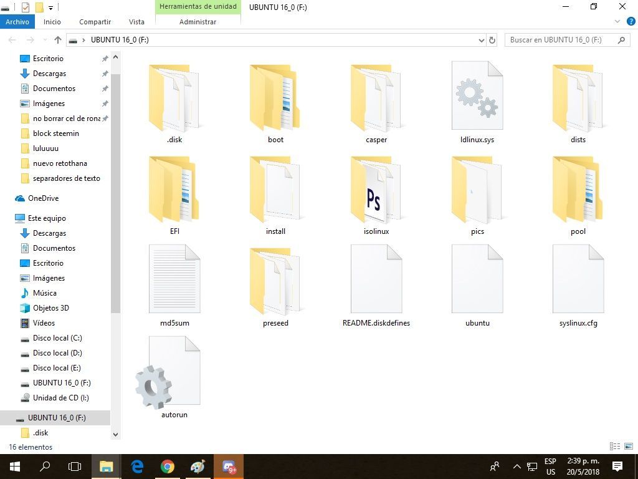
Task: Select OneDrive in navigation pane
Action: [x=43, y=198]
